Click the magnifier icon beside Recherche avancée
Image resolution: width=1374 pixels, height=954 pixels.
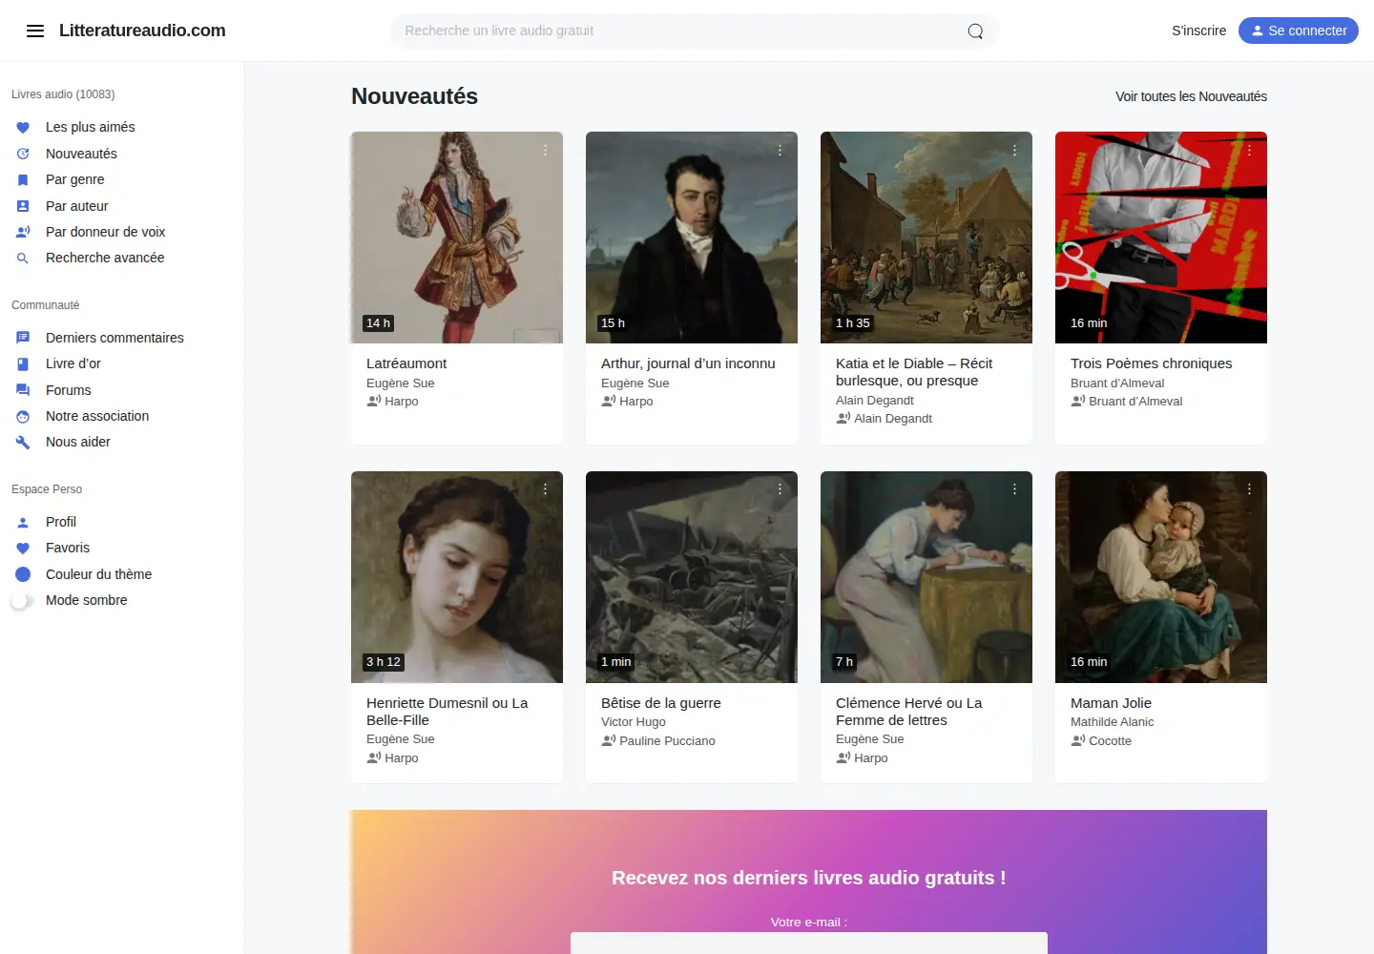pos(23,258)
